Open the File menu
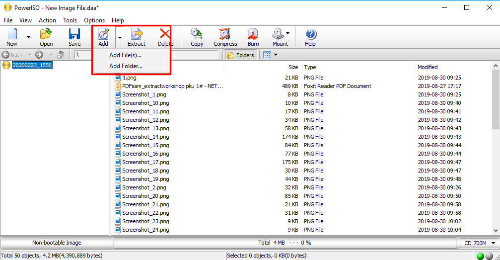Screen dimensions: 500x260 pyautogui.click(x=8, y=20)
